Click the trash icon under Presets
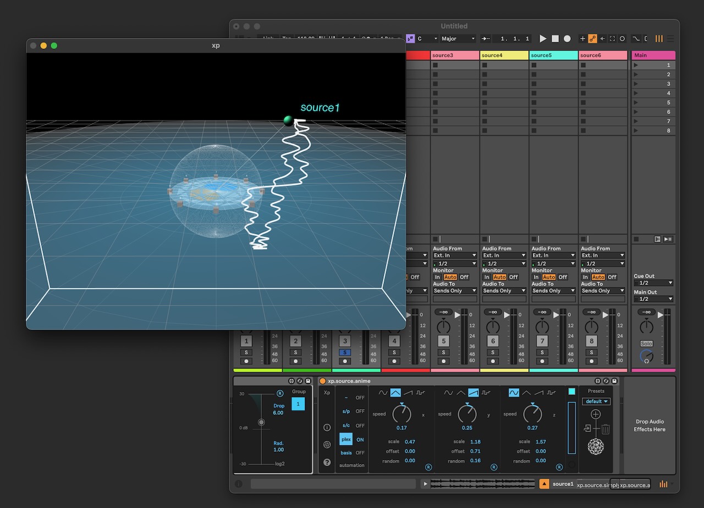Image resolution: width=704 pixels, height=508 pixels. (606, 429)
